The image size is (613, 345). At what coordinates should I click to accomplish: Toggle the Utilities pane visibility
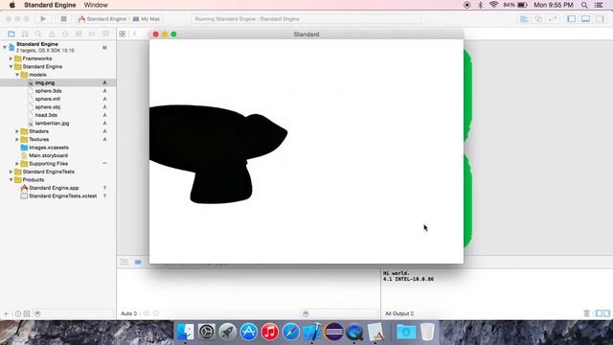coord(600,19)
